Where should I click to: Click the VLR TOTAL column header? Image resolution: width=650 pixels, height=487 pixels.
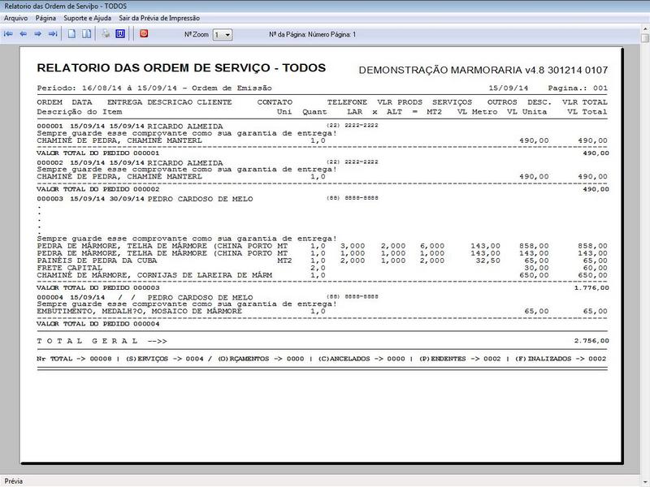[x=585, y=102]
